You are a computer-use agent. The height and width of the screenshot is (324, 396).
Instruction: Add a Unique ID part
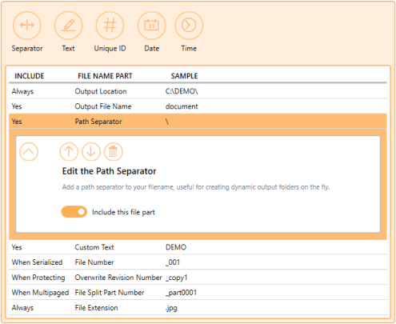tap(110, 26)
